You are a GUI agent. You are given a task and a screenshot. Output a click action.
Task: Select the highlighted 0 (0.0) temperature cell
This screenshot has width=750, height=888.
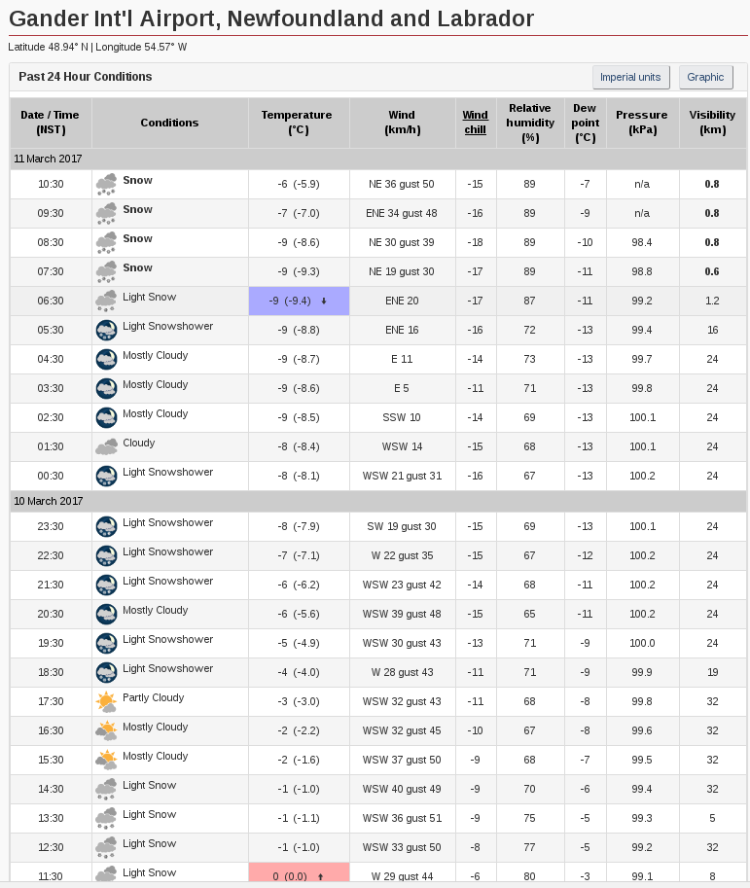pyautogui.click(x=299, y=872)
